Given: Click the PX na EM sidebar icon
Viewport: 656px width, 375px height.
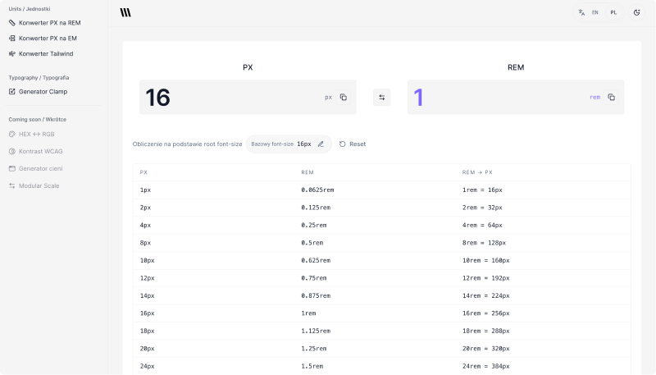Looking at the screenshot, I should [x=12, y=39].
